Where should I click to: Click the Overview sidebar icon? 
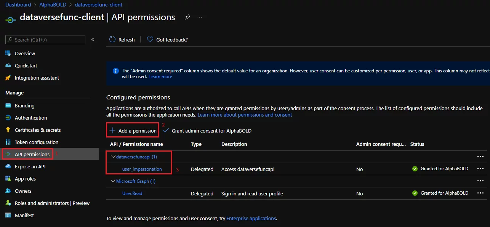point(8,53)
